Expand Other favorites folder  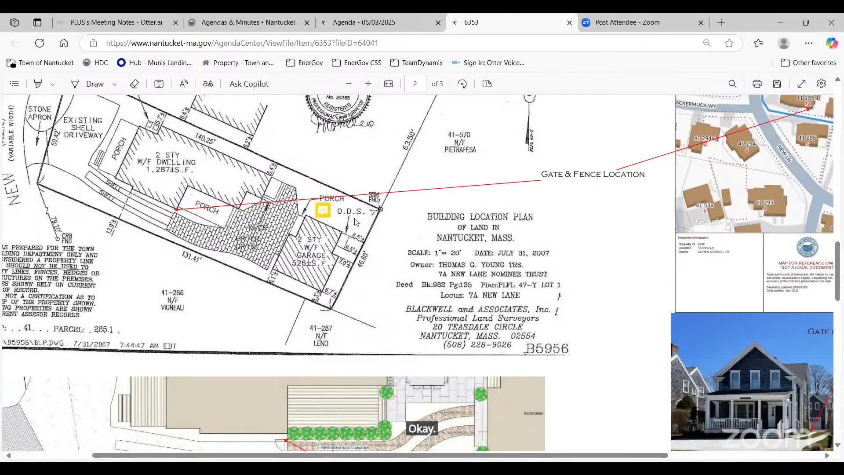[808, 63]
